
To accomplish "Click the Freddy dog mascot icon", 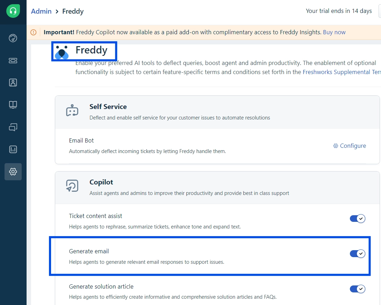I will pyautogui.click(x=62, y=52).
